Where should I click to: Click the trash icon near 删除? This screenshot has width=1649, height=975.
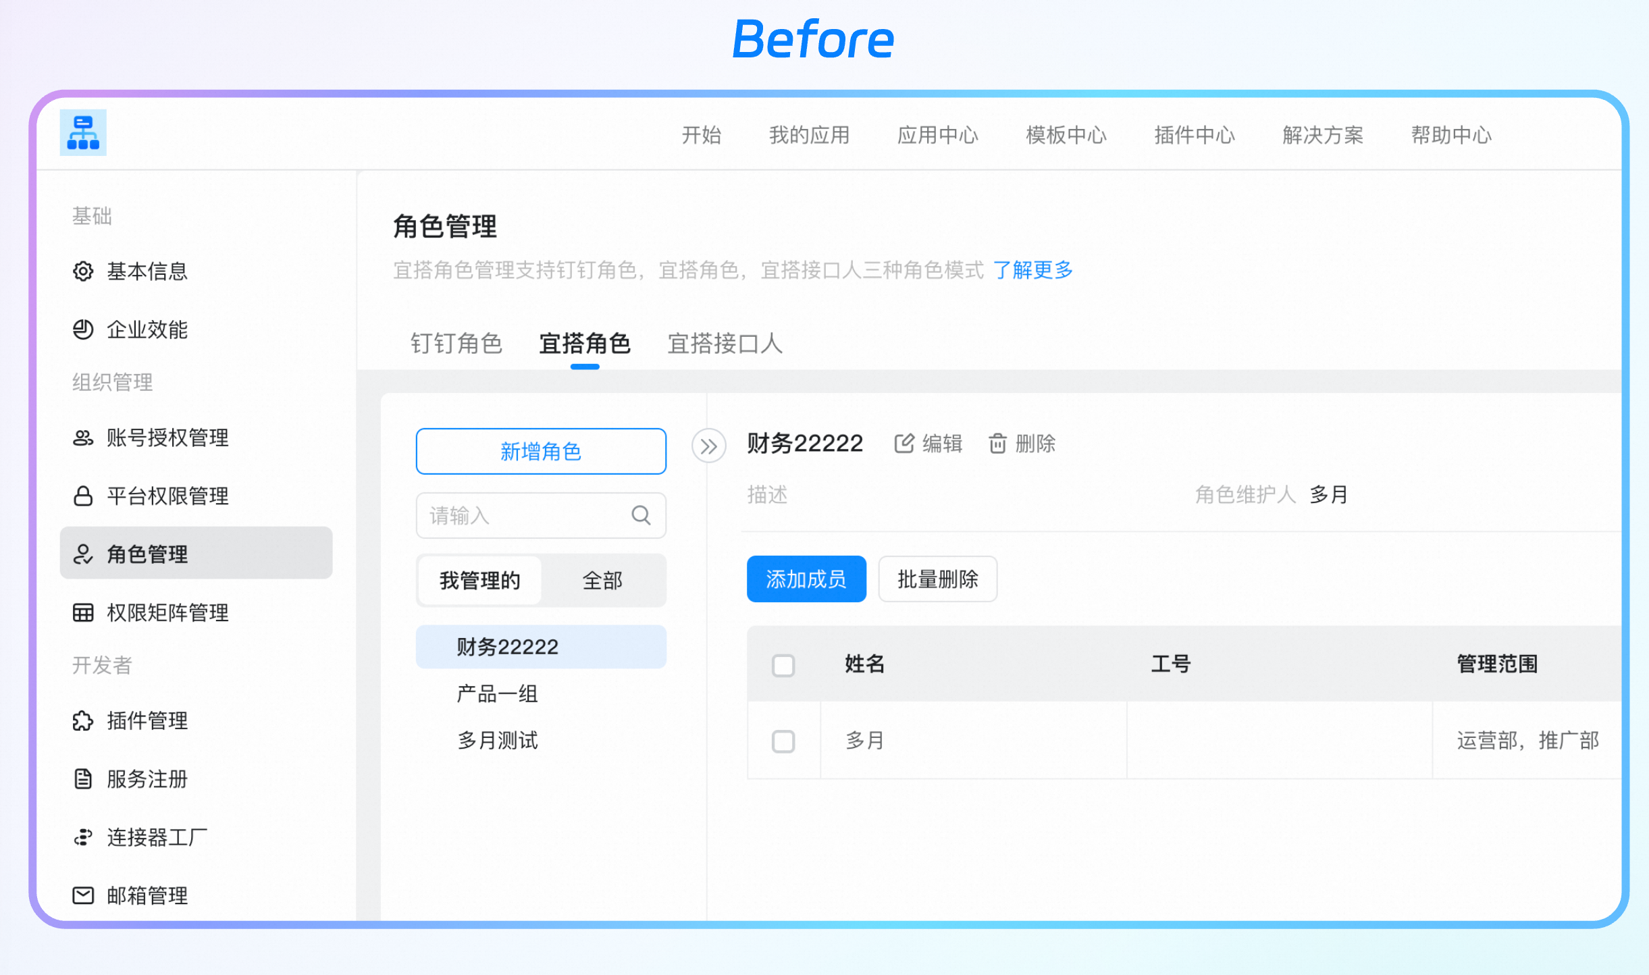(997, 444)
